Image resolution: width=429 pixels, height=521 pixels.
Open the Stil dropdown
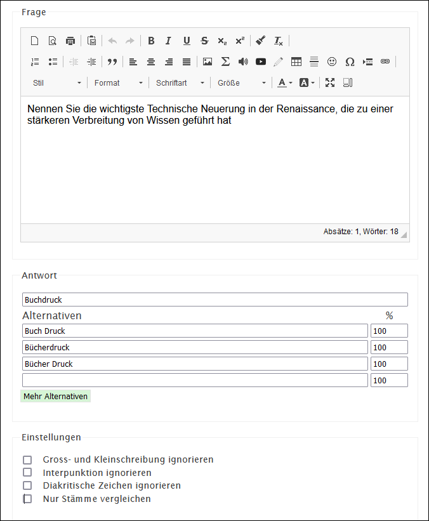tap(56, 82)
